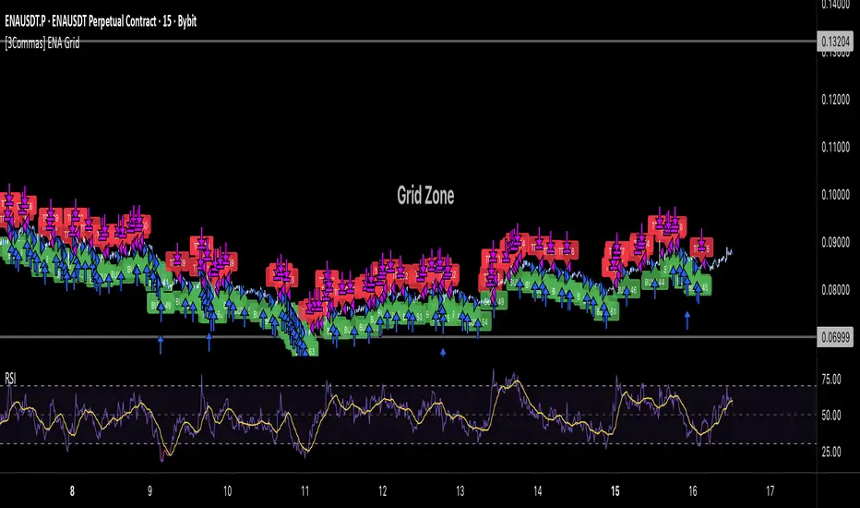The image size is (860, 508).
Task: Click date 11 on the time axis
Action: [x=305, y=491]
